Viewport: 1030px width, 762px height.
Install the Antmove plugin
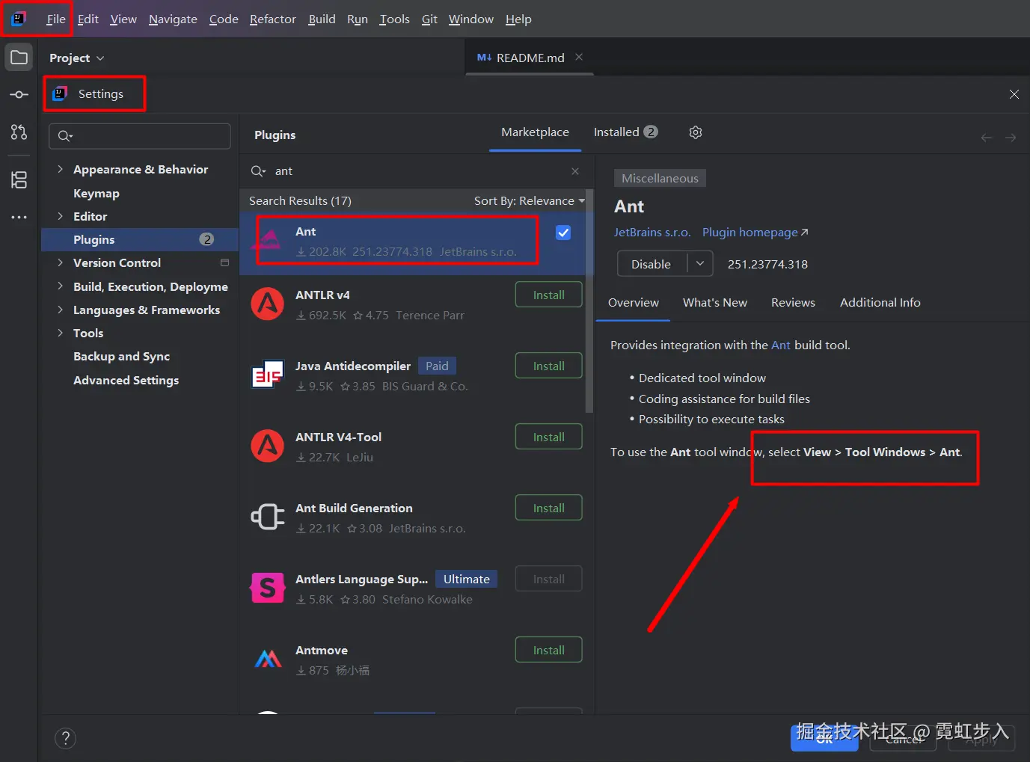coord(549,651)
